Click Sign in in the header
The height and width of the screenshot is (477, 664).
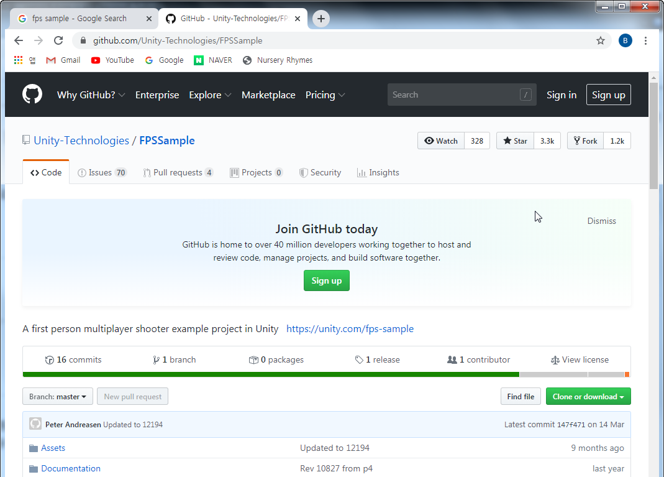(x=562, y=95)
